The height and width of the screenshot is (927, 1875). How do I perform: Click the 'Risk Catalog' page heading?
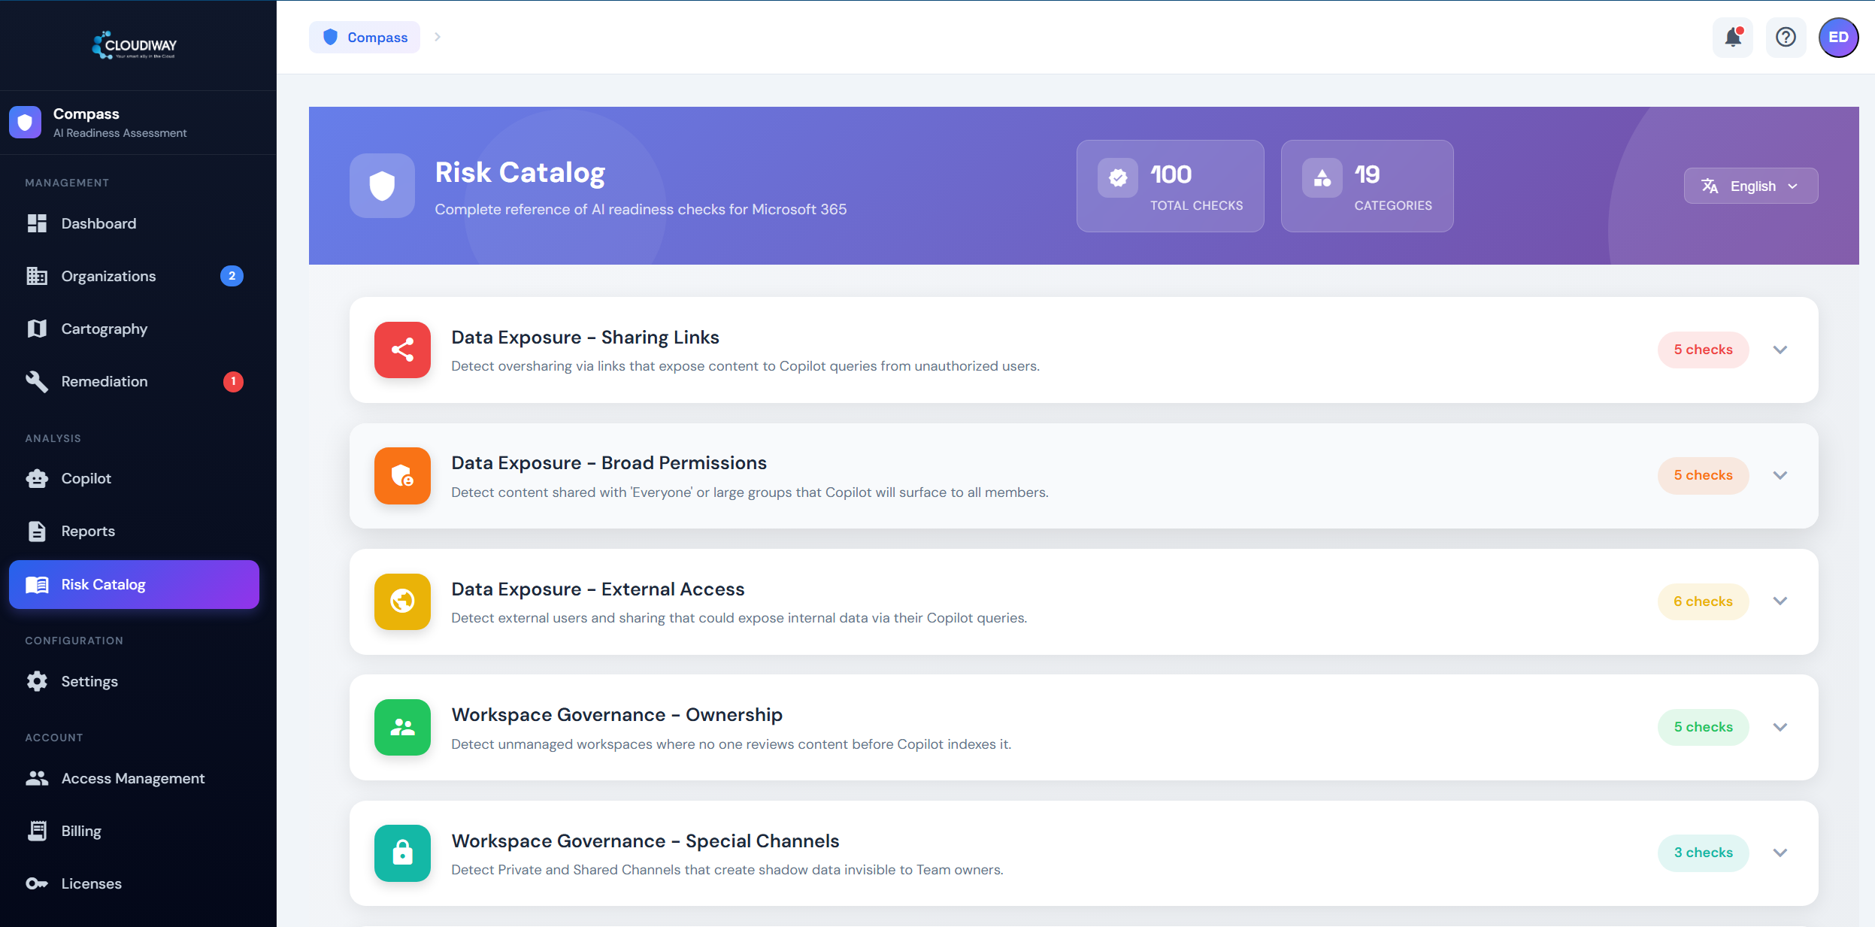[520, 173]
